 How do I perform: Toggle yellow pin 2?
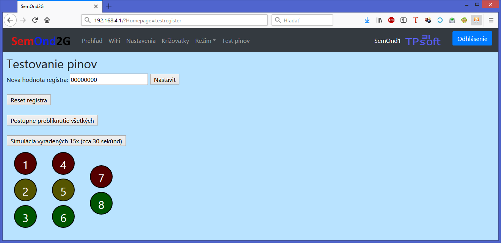(25, 190)
